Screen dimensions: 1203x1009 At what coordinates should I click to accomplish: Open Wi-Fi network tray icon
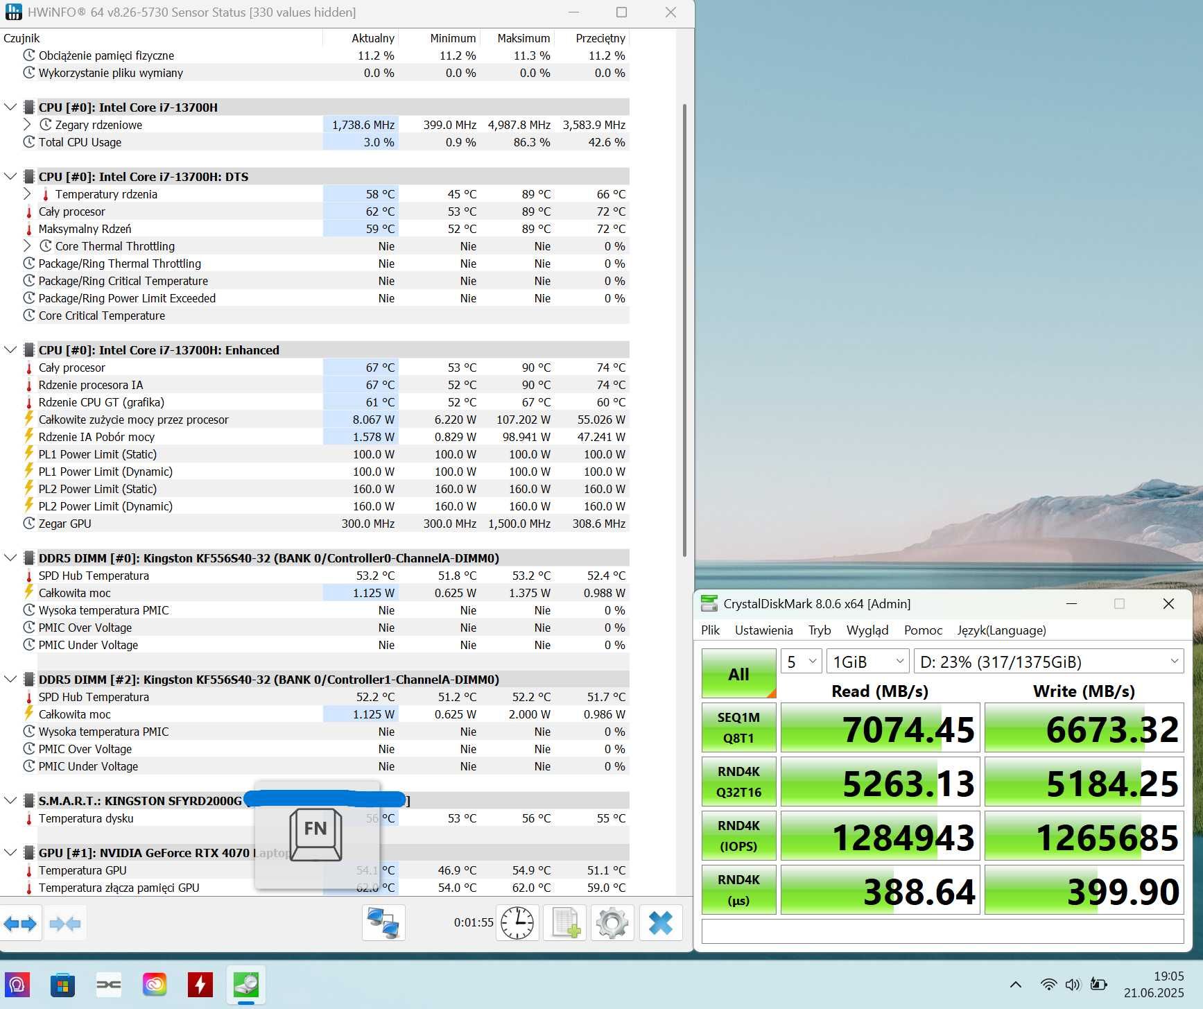click(x=1049, y=985)
